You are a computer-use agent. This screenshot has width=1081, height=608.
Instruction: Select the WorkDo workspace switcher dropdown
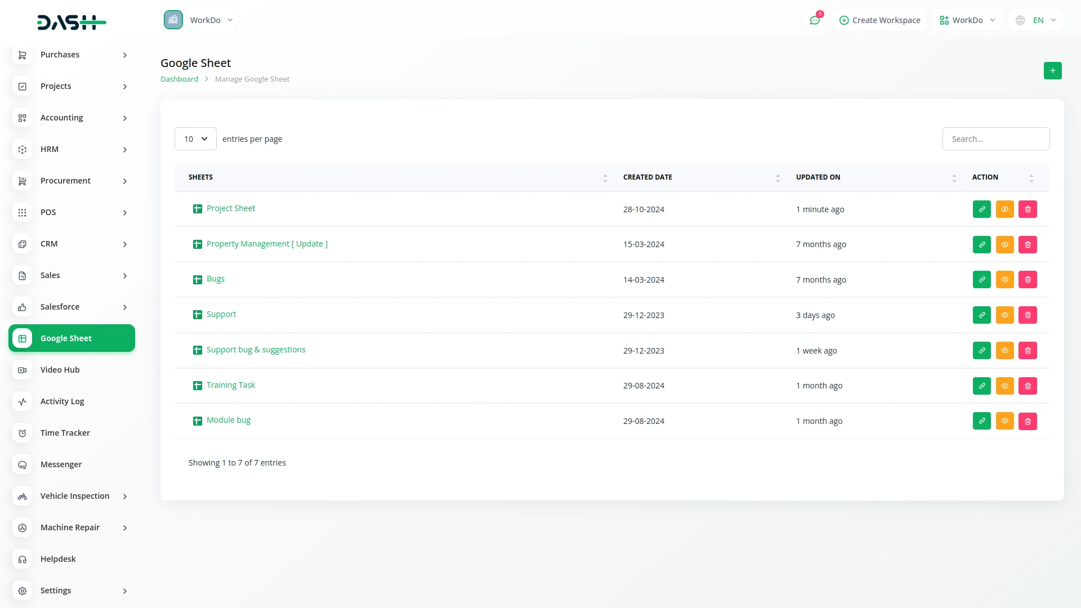point(199,20)
